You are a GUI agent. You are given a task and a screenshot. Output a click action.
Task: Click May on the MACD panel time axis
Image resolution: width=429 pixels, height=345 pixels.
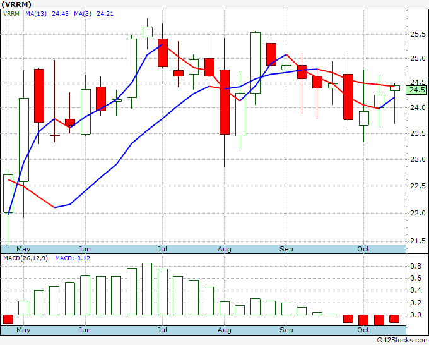(23, 330)
